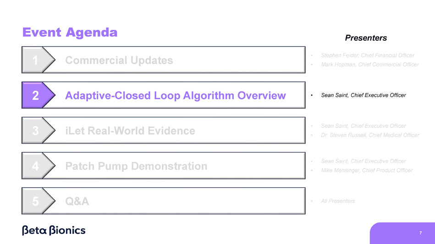Select Mark Hopman, Chief Commercial Officer
The width and height of the screenshot is (435, 244).
[x=370, y=64]
